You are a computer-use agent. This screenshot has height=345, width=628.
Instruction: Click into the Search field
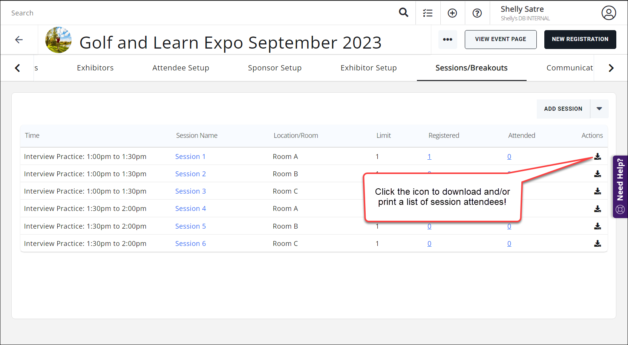pyautogui.click(x=188, y=13)
